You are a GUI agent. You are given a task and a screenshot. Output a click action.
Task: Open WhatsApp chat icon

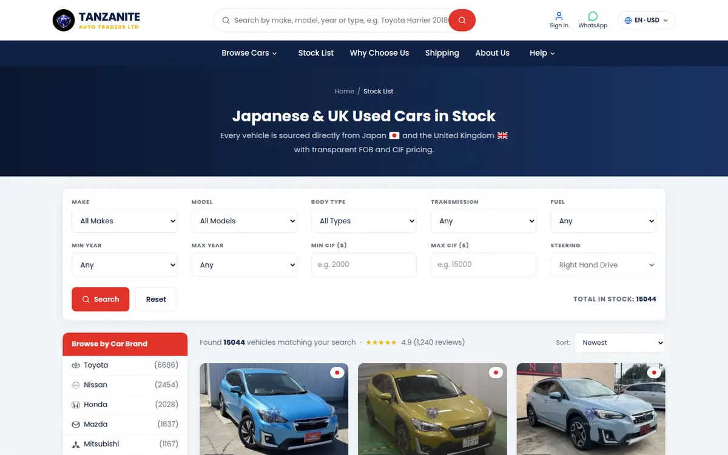tap(593, 16)
